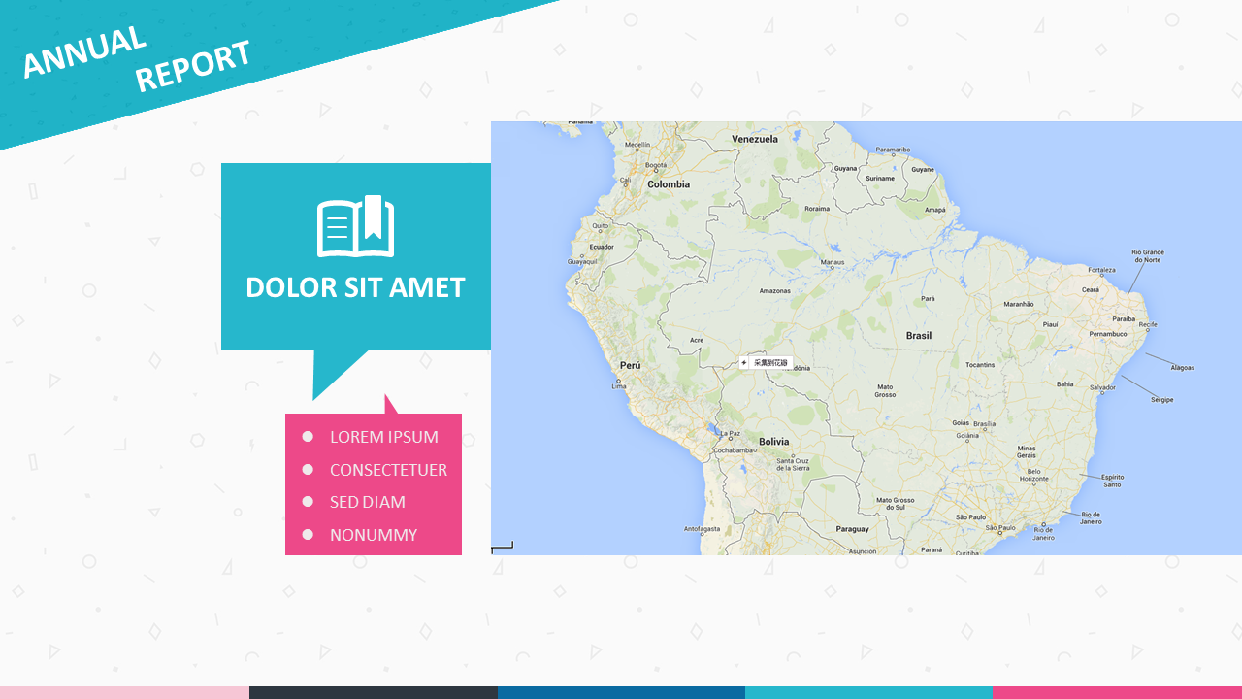Screen dimensions: 1242x699
Task: Click the light pink segment of the bottom bar
Action: point(124,692)
